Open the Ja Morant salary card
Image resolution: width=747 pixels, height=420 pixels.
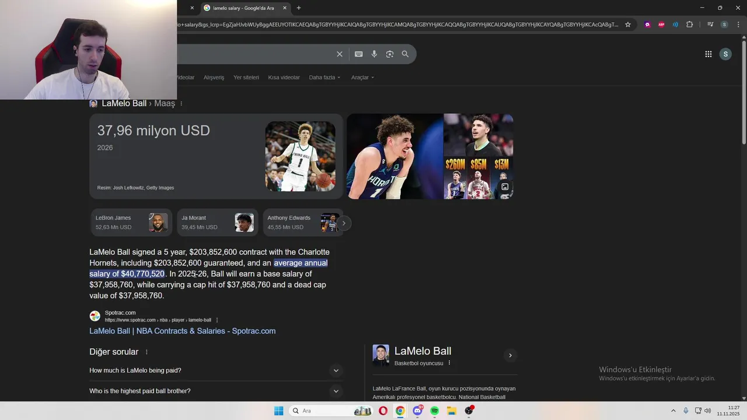click(x=217, y=222)
